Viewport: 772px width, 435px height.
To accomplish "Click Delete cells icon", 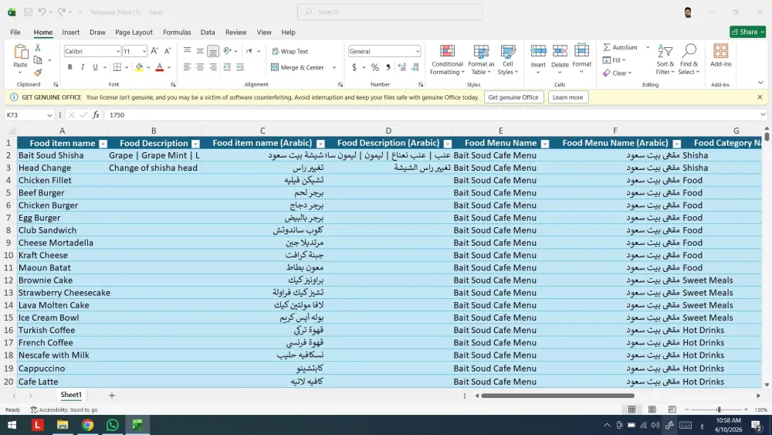I will (560, 51).
